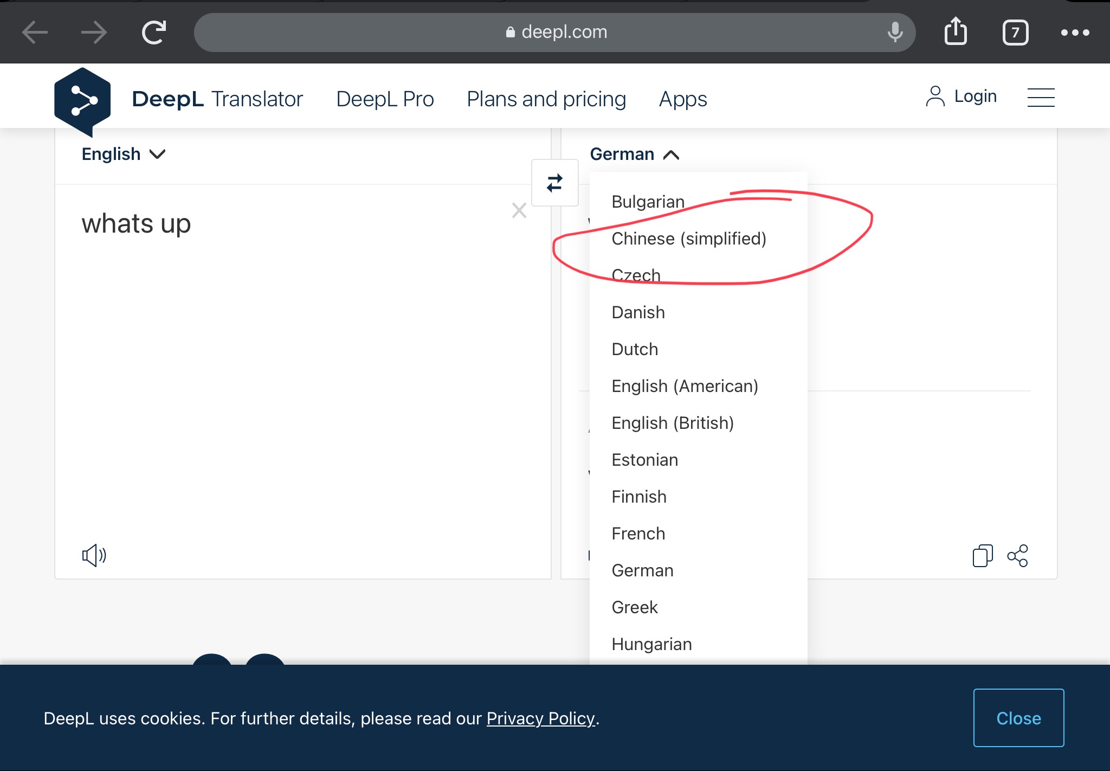Open browser more options menu
Image resolution: width=1110 pixels, height=771 pixels.
point(1075,33)
